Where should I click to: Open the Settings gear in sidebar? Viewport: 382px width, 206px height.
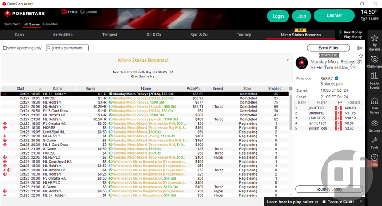374,123
